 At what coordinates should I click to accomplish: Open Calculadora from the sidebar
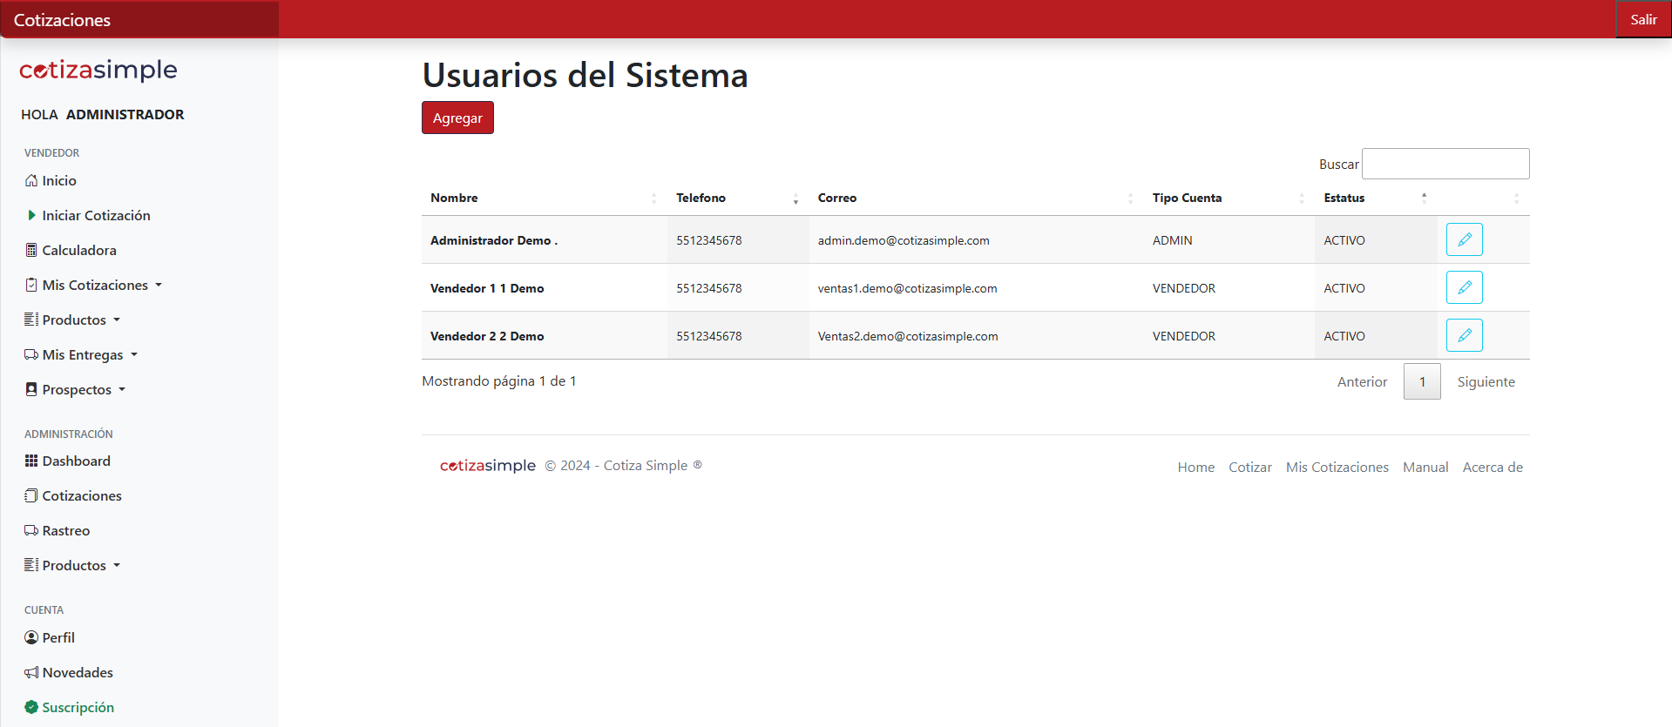point(78,250)
